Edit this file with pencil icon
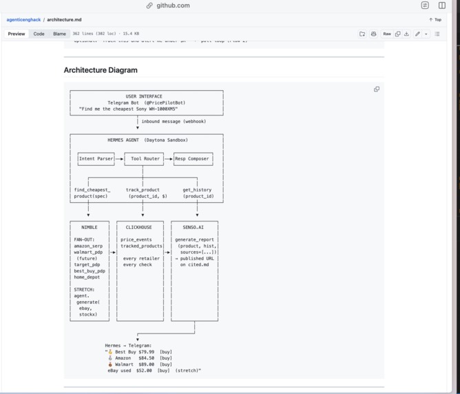The width and height of the screenshot is (460, 394). pos(417,34)
